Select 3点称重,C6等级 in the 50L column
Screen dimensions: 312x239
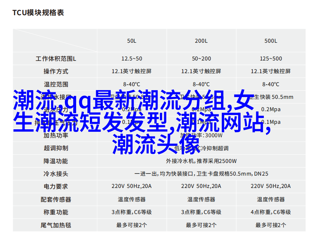click(x=132, y=212)
